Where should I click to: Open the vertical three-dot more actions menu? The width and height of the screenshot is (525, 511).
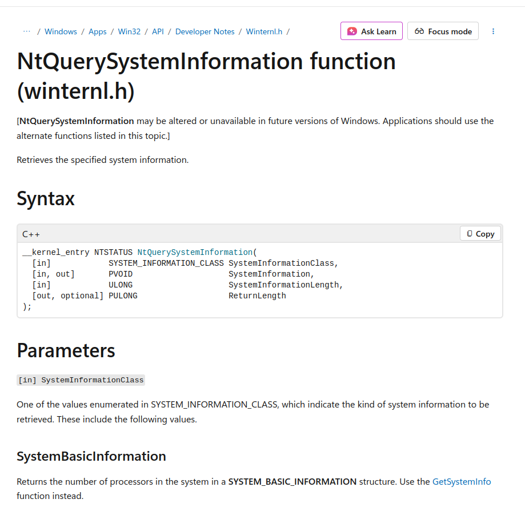(x=493, y=31)
